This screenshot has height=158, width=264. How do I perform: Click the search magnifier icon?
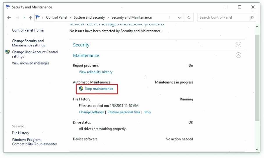(252, 18)
